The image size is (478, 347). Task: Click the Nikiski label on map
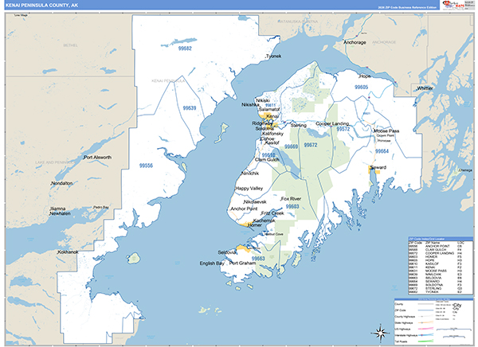coord(262,100)
